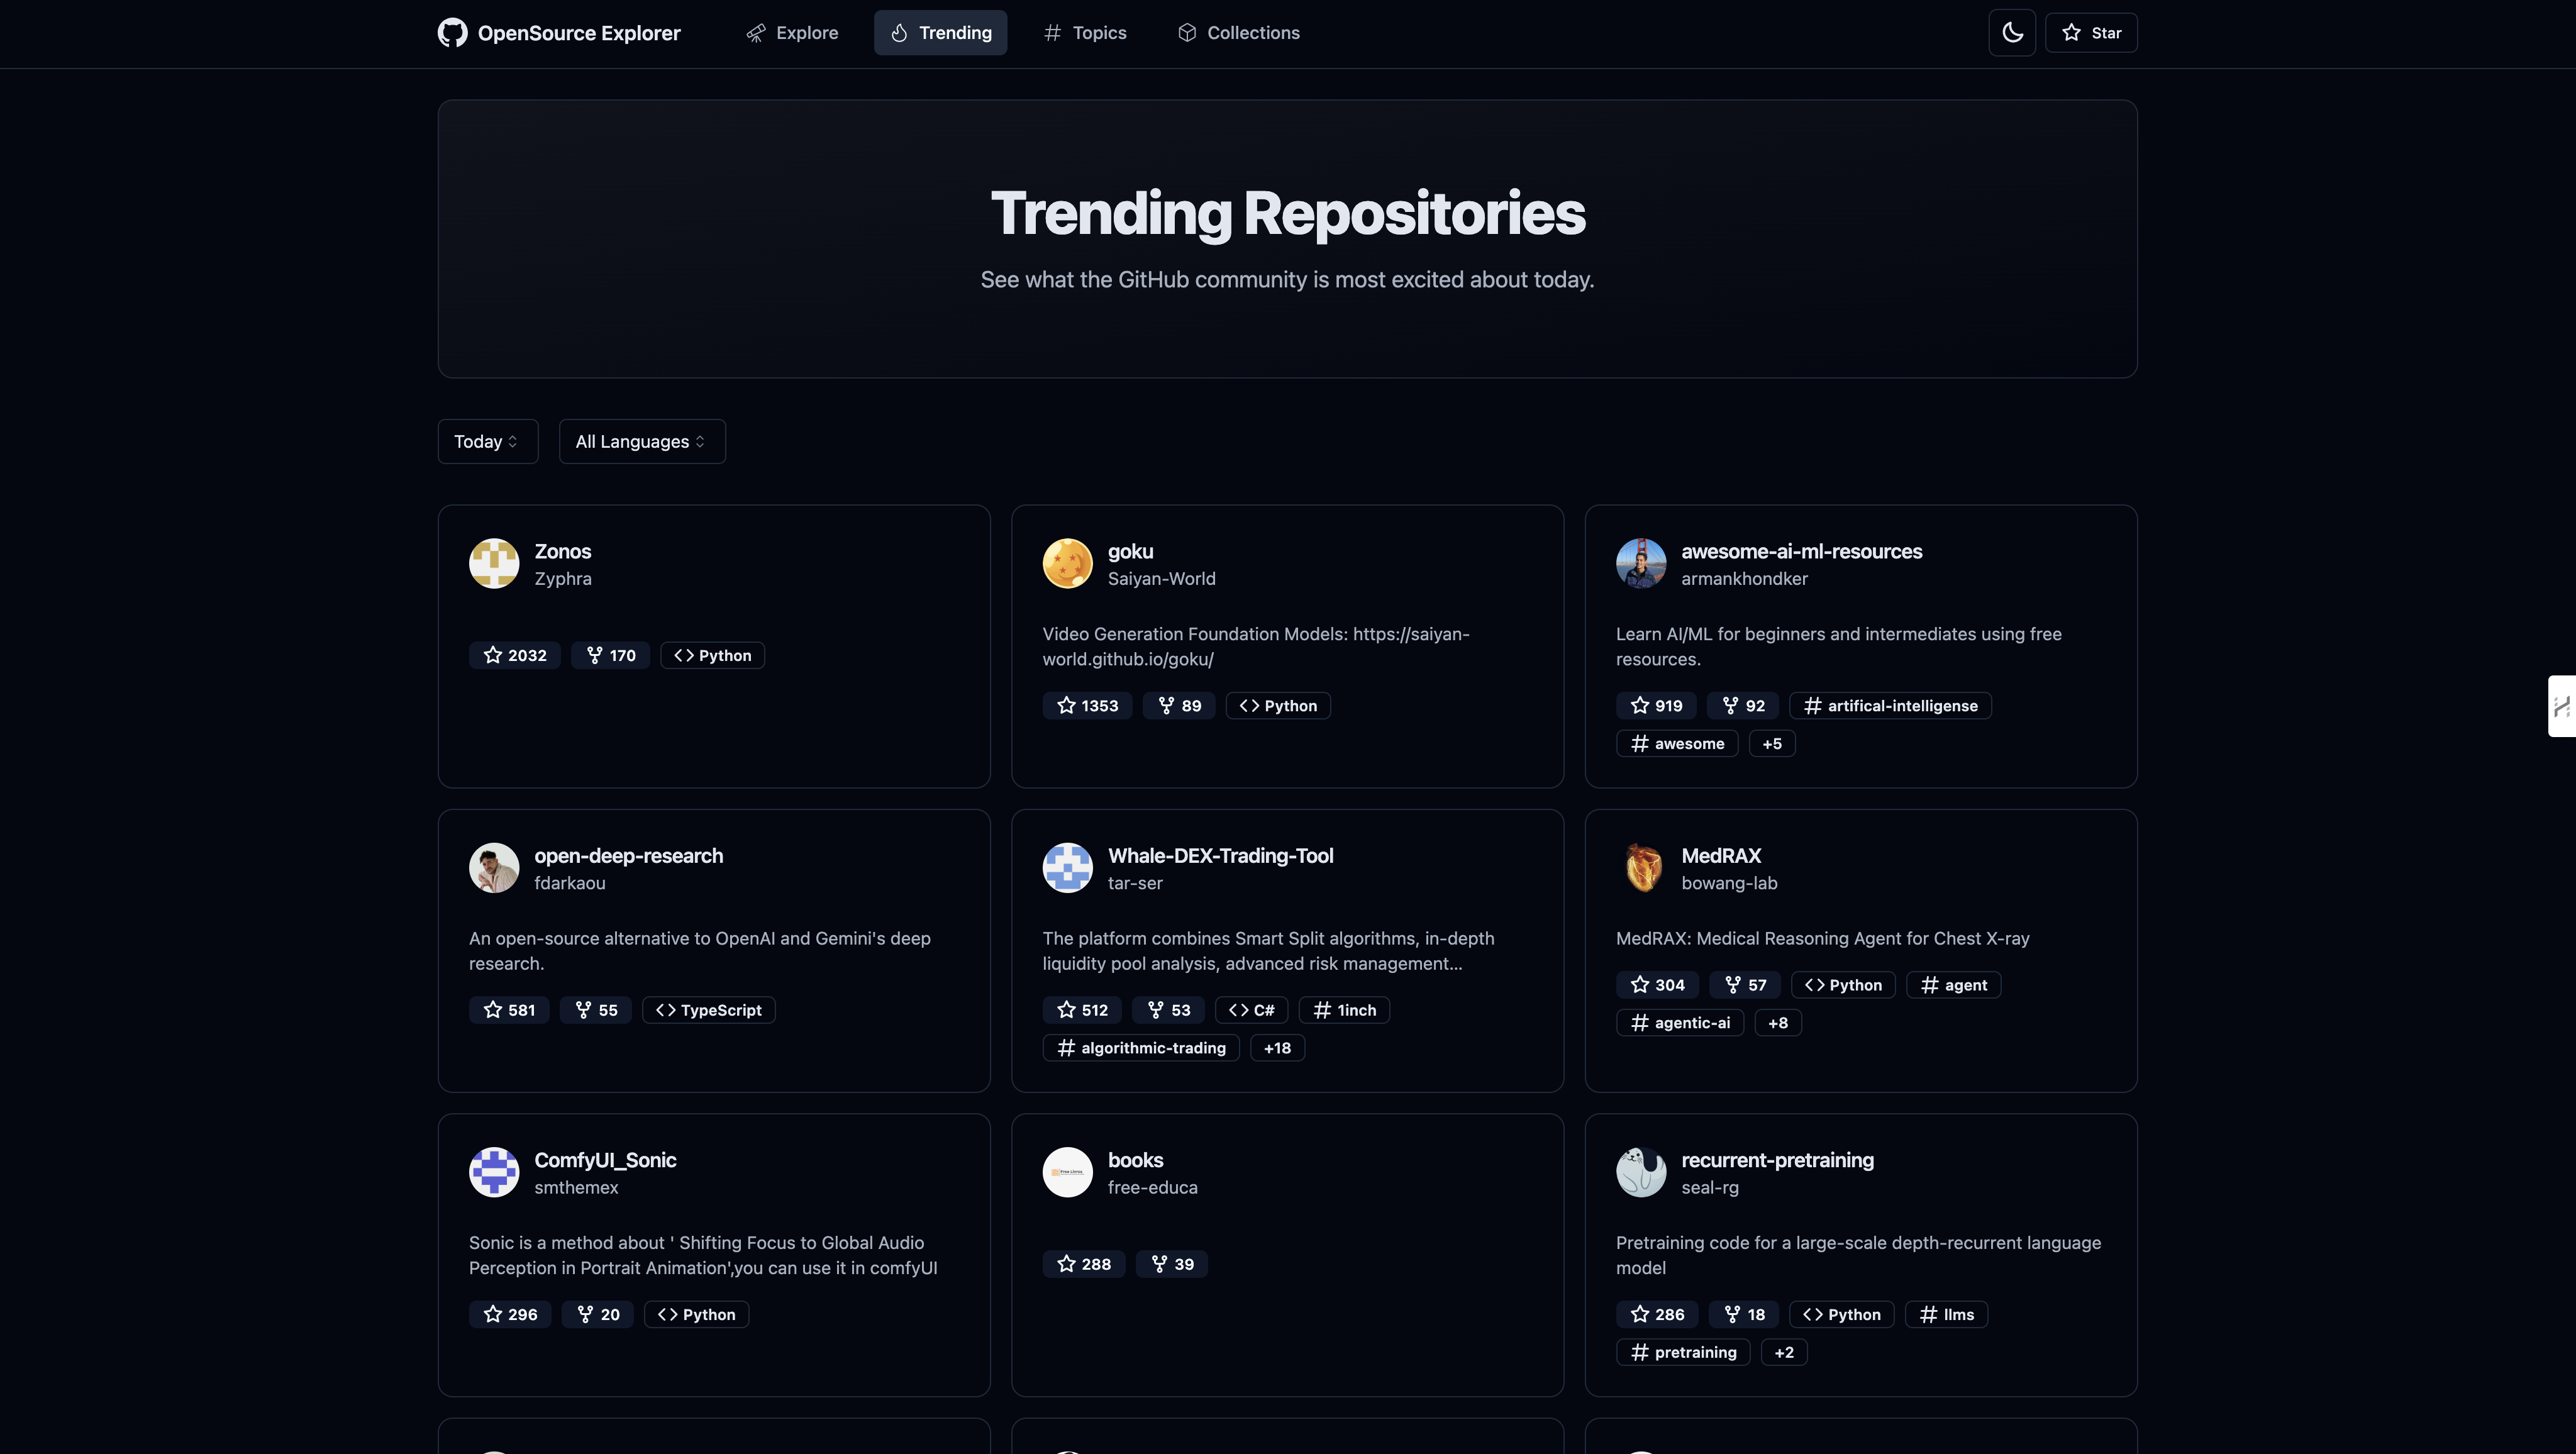The height and width of the screenshot is (1454, 2576).
Task: Click the books repository avatar
Action: [x=1067, y=1172]
